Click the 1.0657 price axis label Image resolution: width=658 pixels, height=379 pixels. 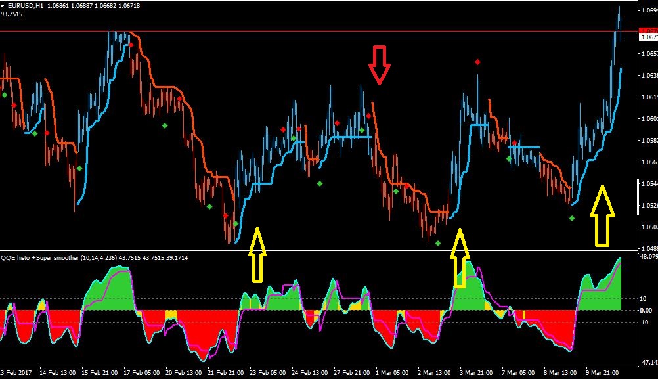649,54
